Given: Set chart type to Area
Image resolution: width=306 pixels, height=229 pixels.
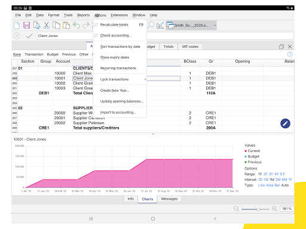Looking at the screenshot, I should coord(270,185).
